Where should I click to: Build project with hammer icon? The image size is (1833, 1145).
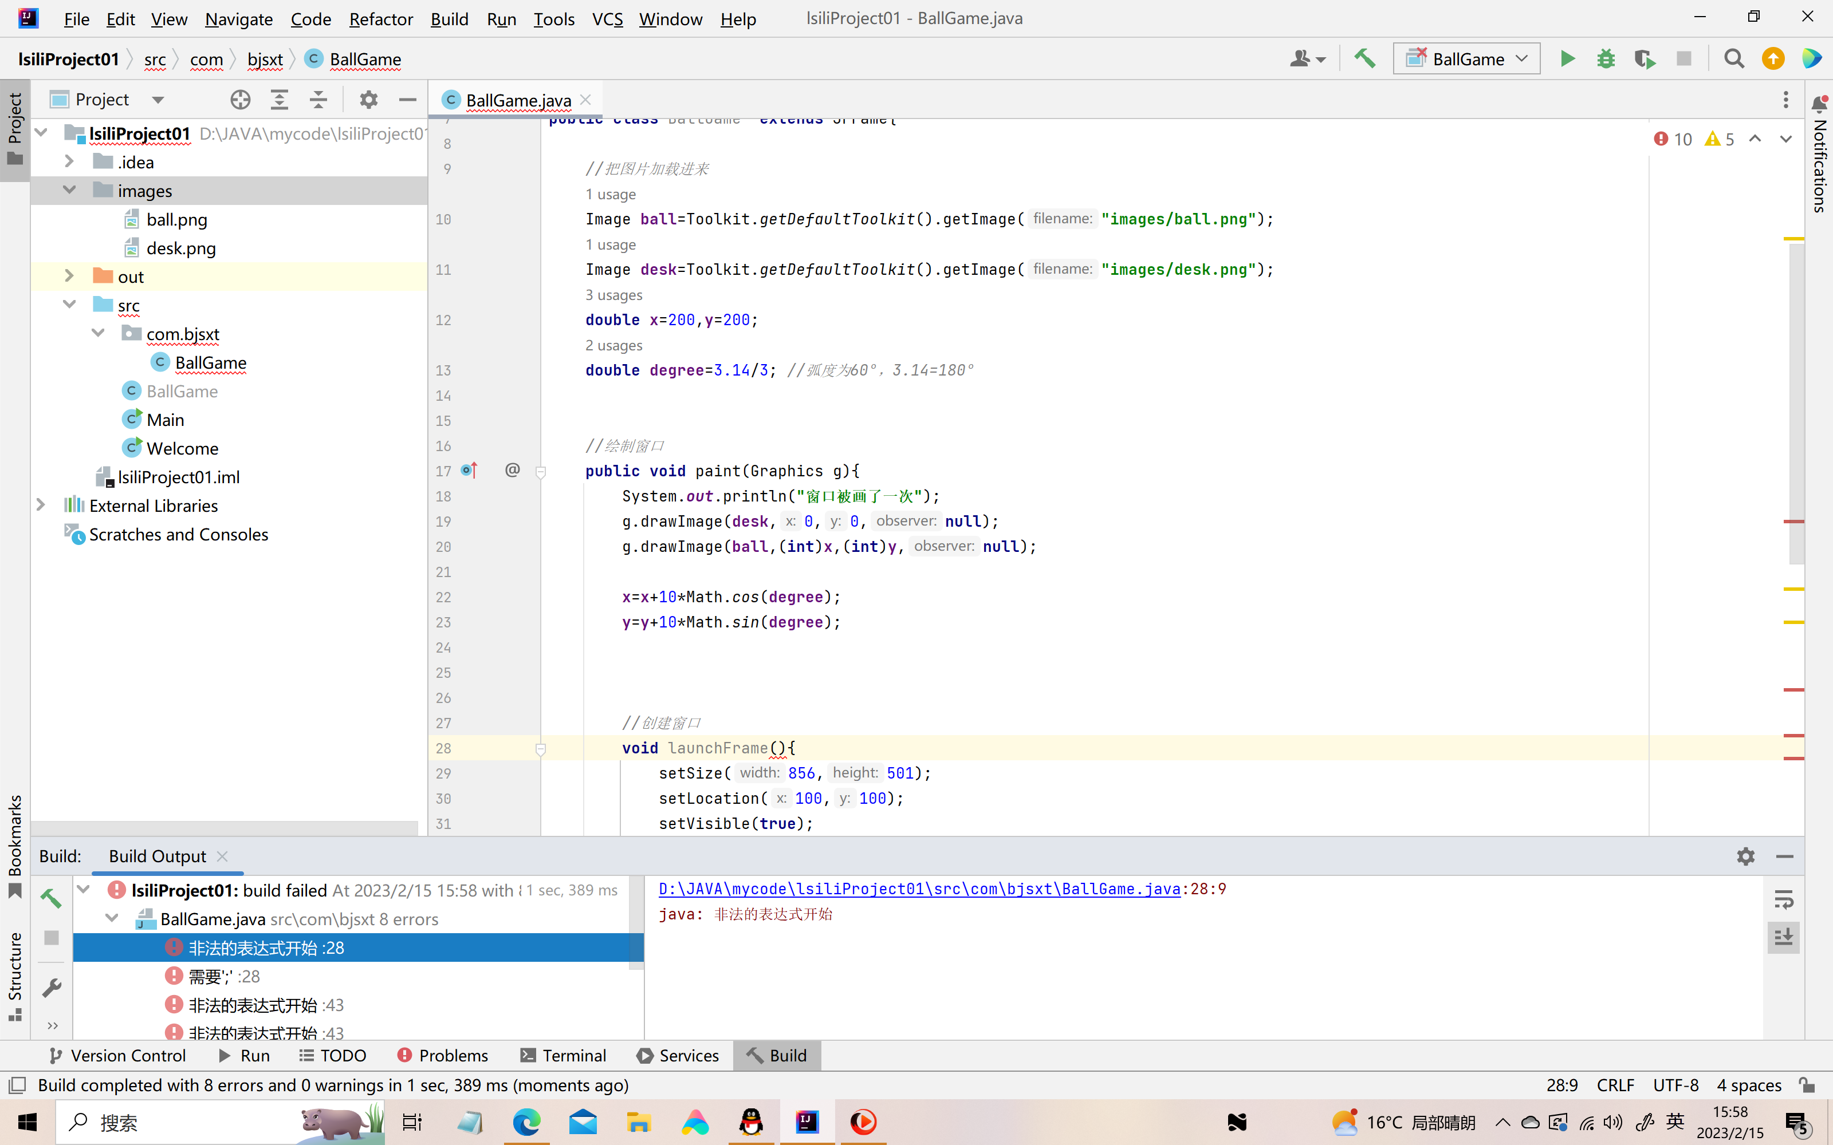coord(1365,59)
